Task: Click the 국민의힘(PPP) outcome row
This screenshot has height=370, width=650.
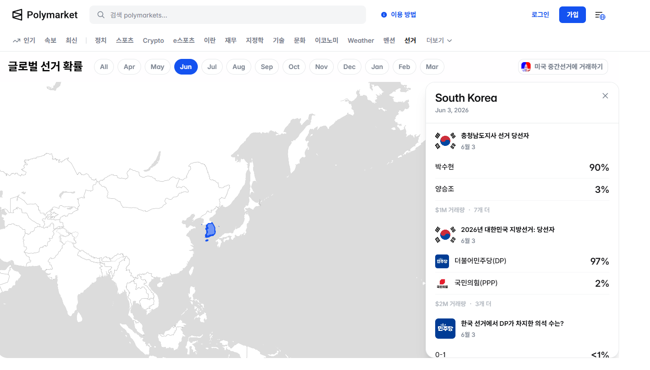Action: click(x=522, y=283)
